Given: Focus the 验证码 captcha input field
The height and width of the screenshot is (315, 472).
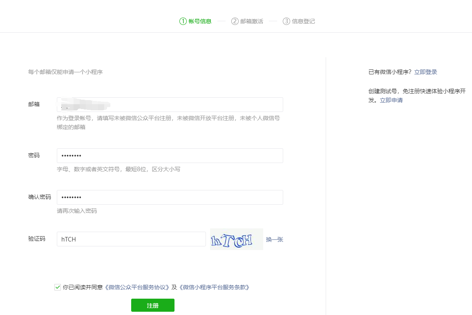Looking at the screenshot, I should click(131, 239).
